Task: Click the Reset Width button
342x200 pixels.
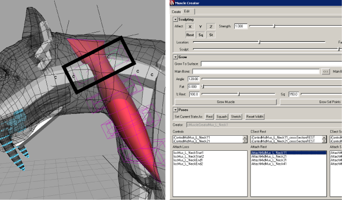Action: point(255,117)
